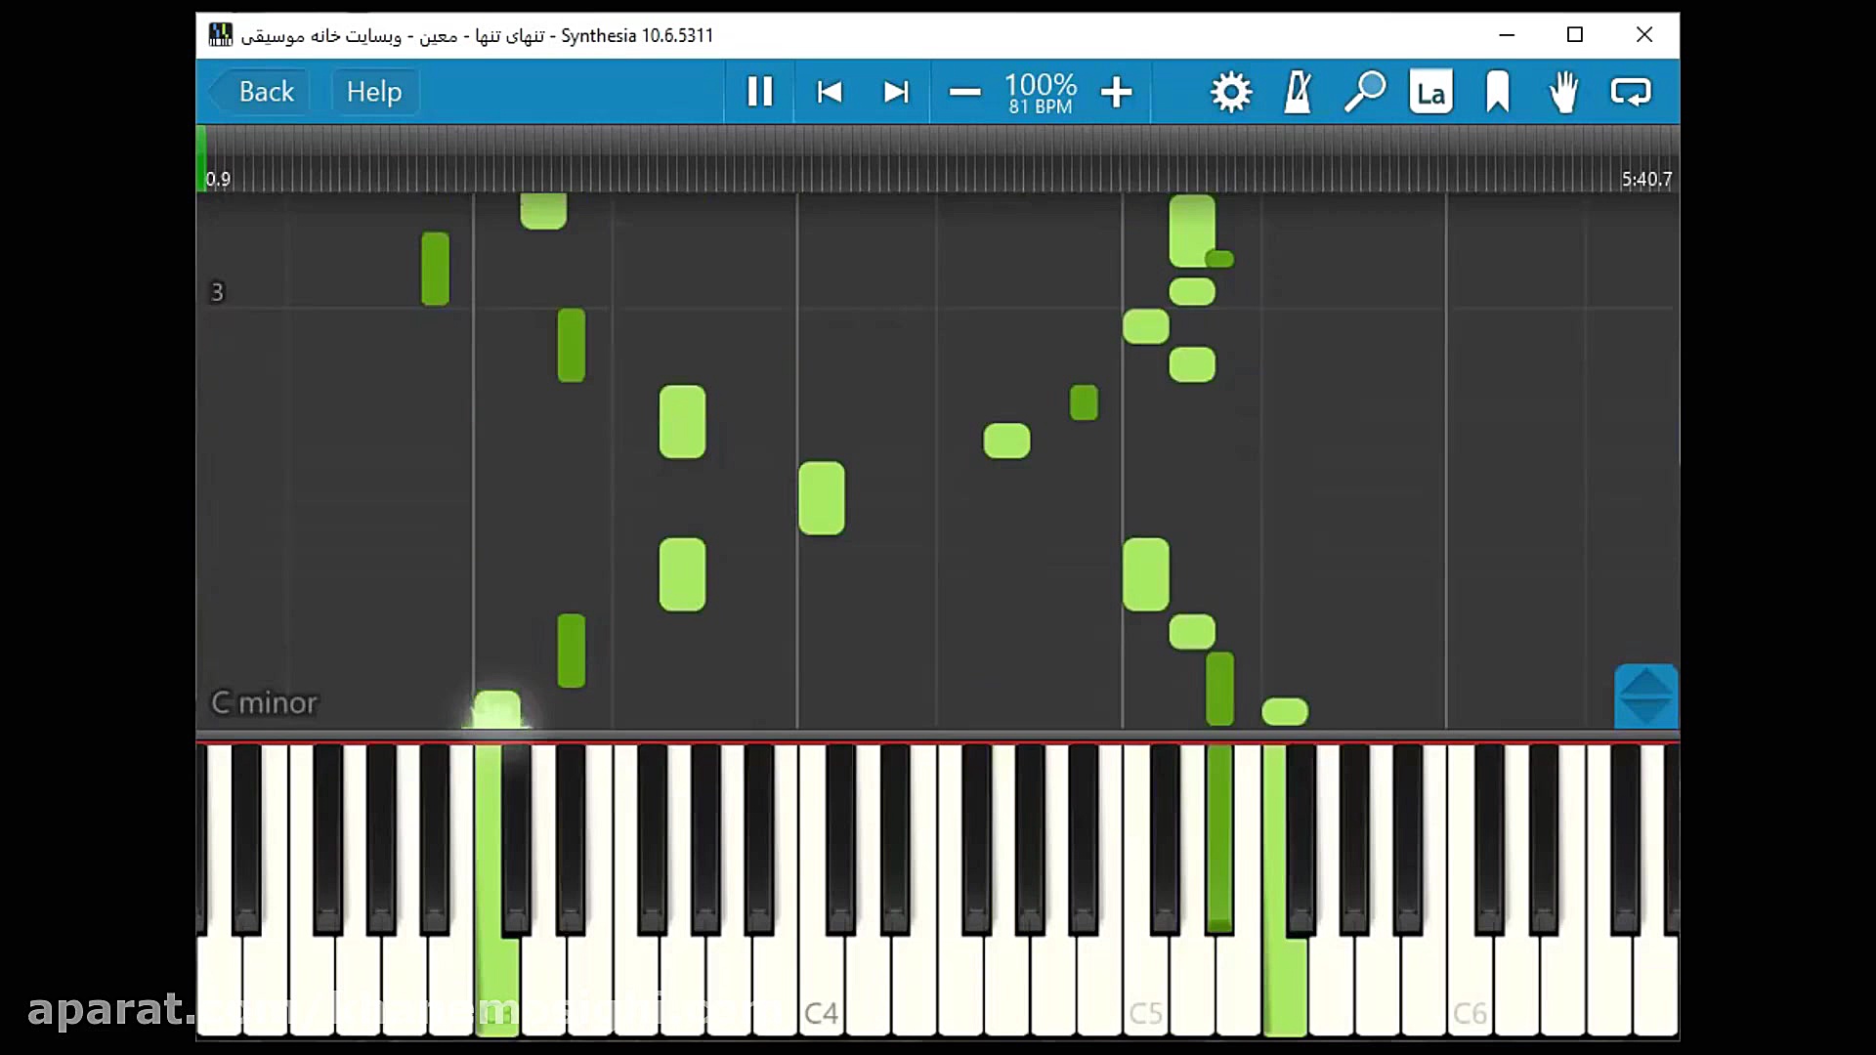Increase playback speed with plus icon
The height and width of the screenshot is (1055, 1876).
tap(1116, 92)
